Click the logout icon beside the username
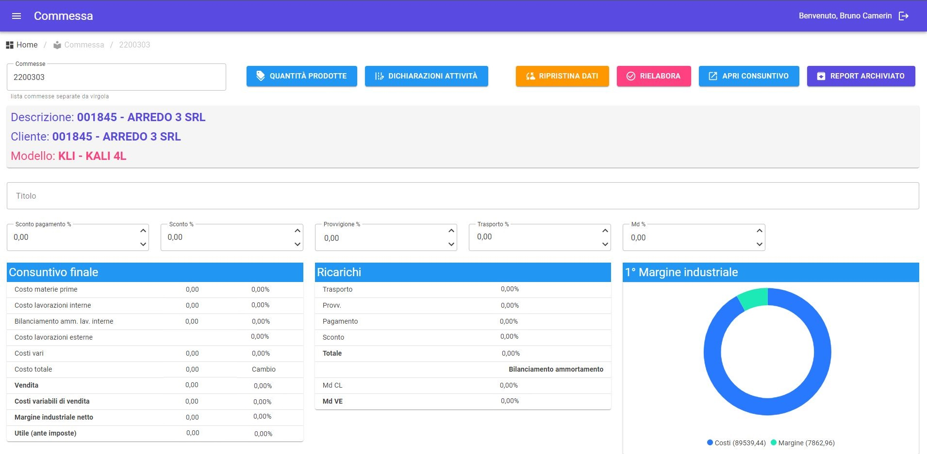 point(904,16)
